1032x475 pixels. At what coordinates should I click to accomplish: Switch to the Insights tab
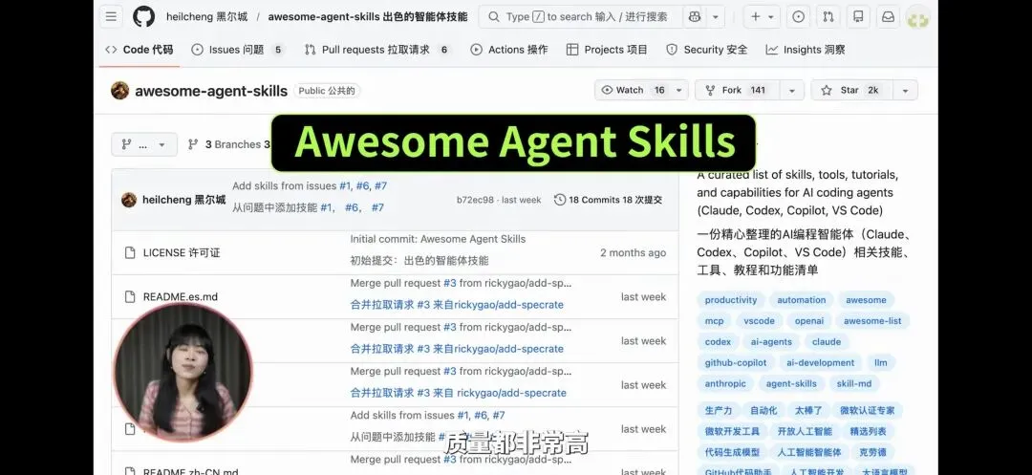click(805, 50)
